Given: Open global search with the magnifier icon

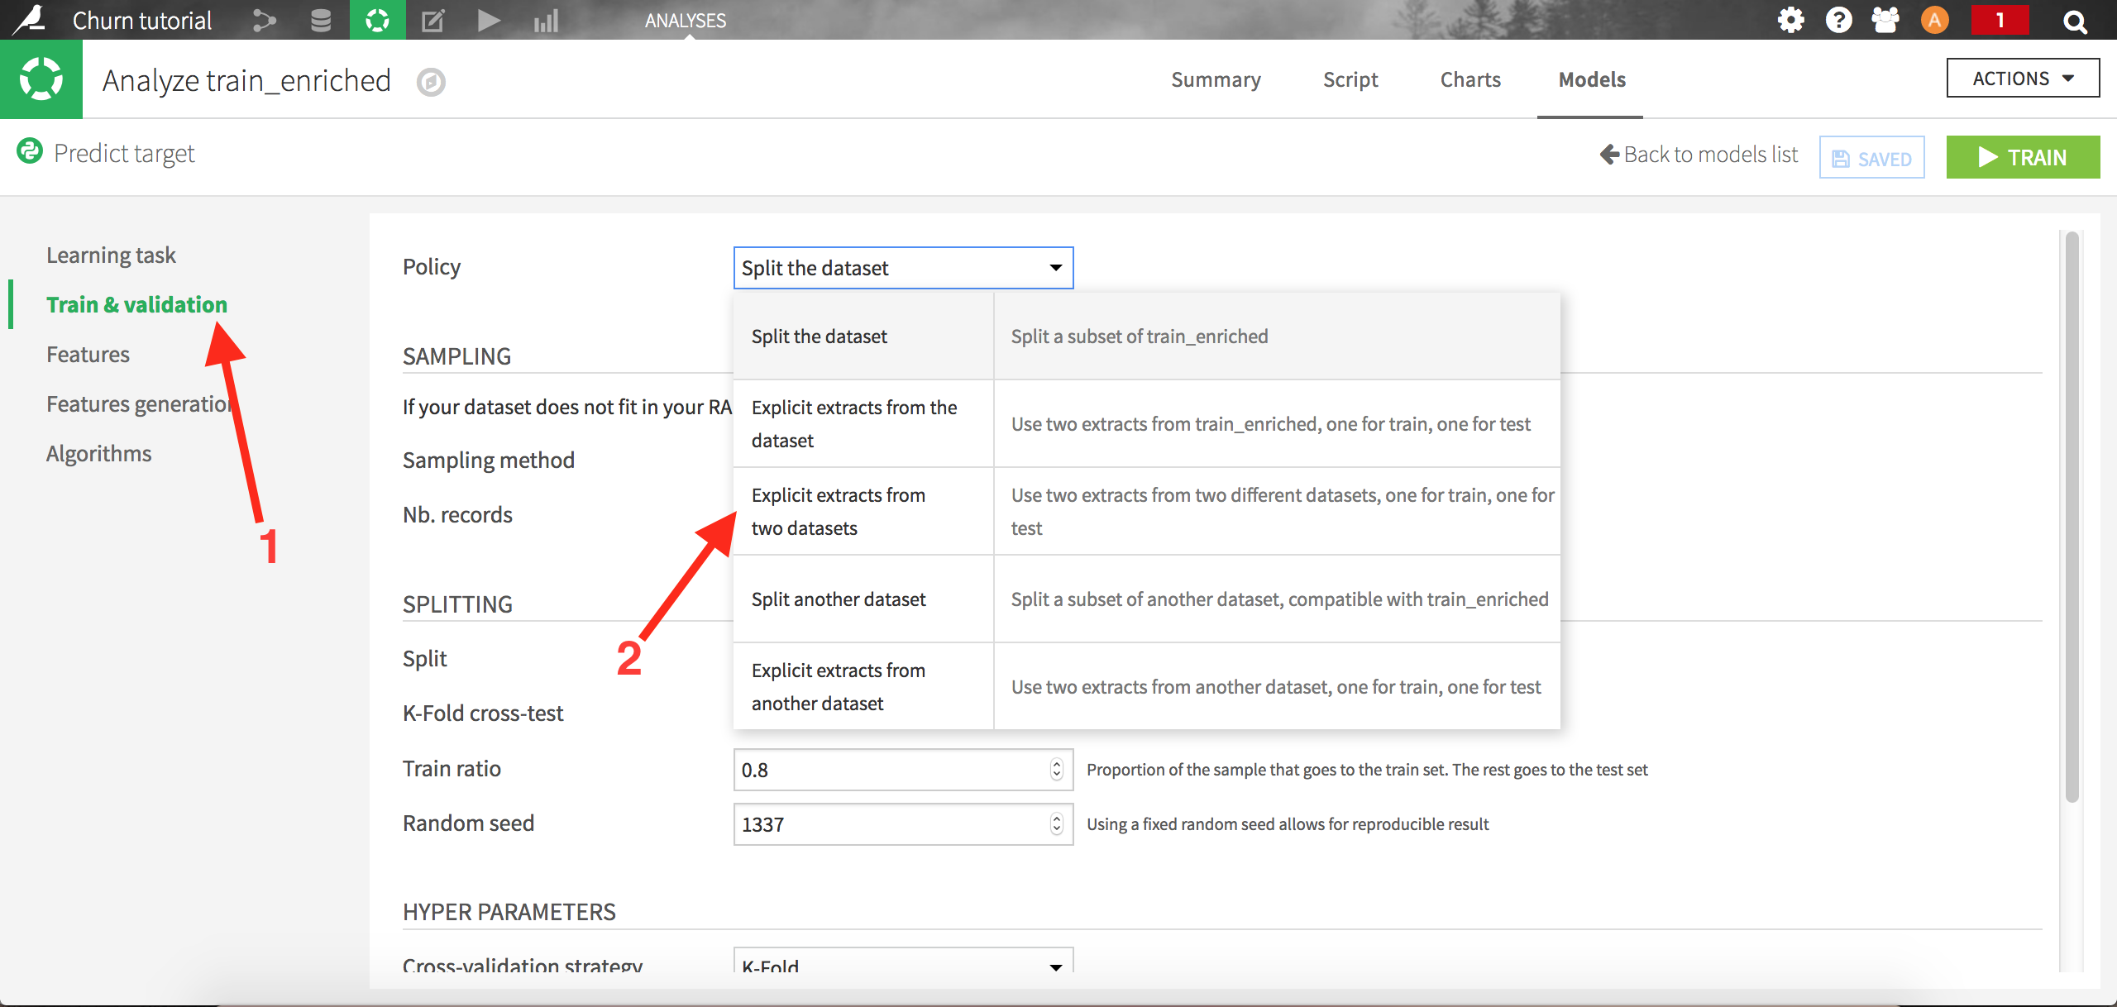Looking at the screenshot, I should tap(2075, 21).
